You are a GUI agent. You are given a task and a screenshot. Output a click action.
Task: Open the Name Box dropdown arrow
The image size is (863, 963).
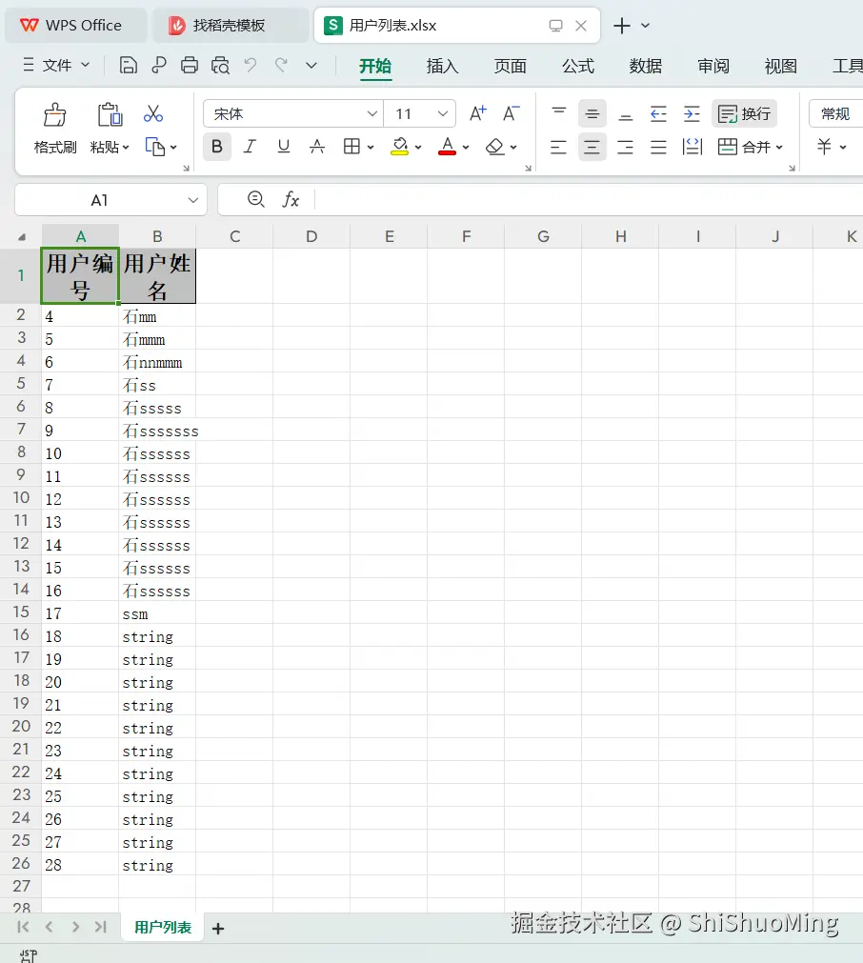pos(192,200)
